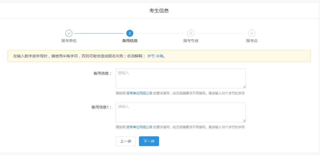Focus the 备用信息1 text area

point(181,112)
